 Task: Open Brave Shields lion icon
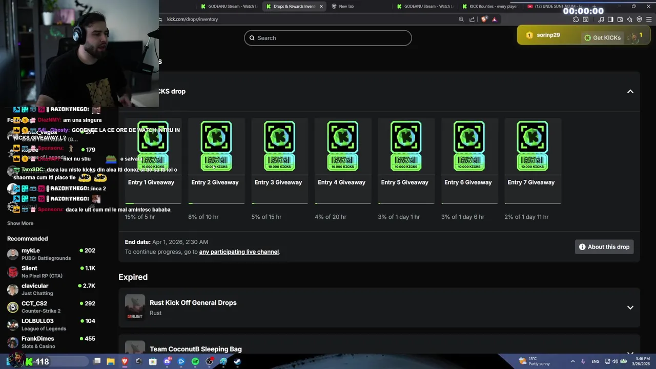[484, 19]
